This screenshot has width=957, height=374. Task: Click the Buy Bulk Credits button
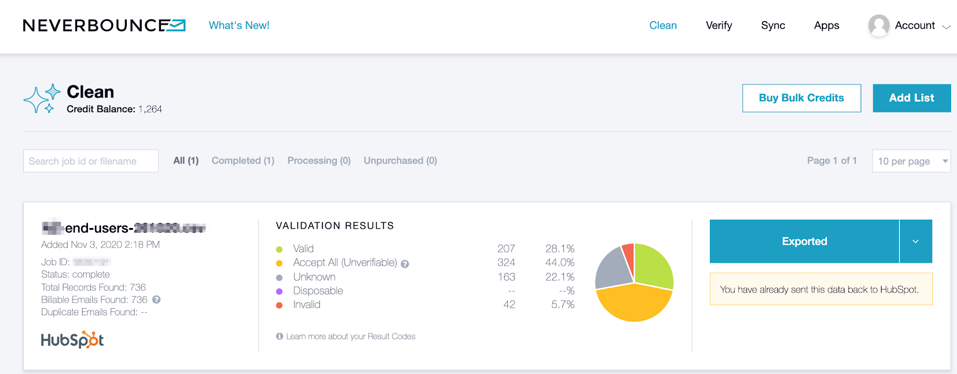(801, 98)
